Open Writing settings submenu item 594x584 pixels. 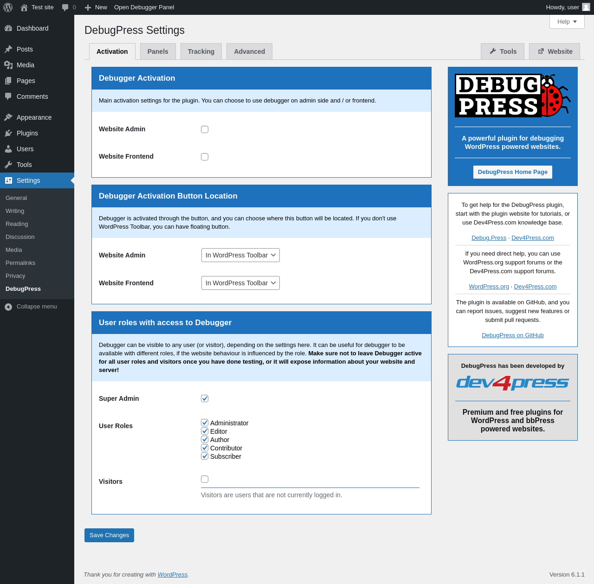[x=15, y=211]
